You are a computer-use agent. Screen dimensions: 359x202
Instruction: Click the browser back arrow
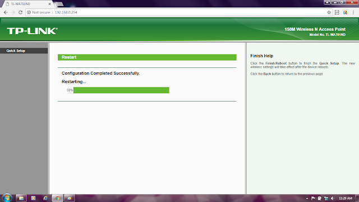(x=6, y=12)
